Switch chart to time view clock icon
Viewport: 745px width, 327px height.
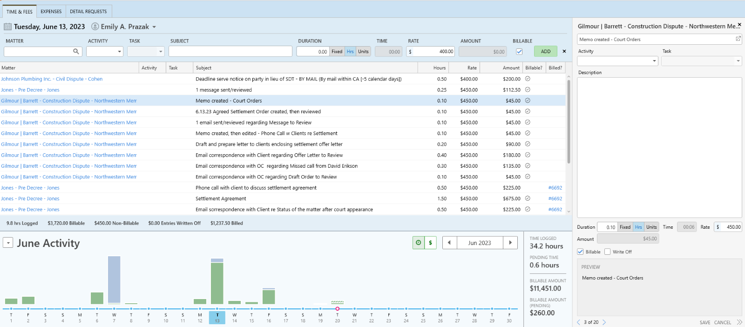coord(419,243)
